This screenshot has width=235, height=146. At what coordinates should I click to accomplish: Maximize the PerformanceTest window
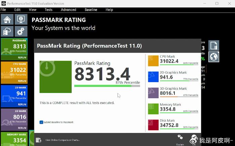click(217, 3)
